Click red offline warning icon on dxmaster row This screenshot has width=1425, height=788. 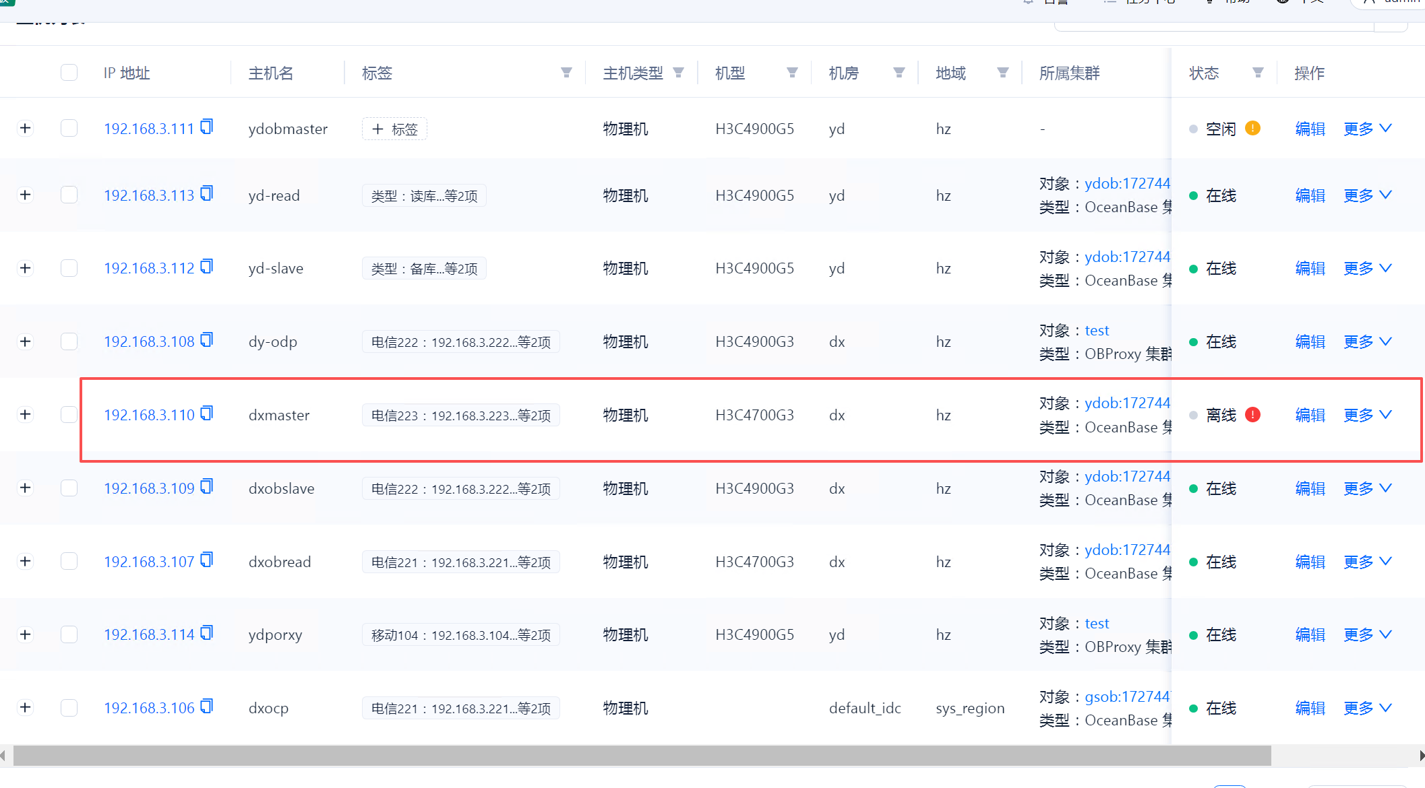pyautogui.click(x=1252, y=415)
